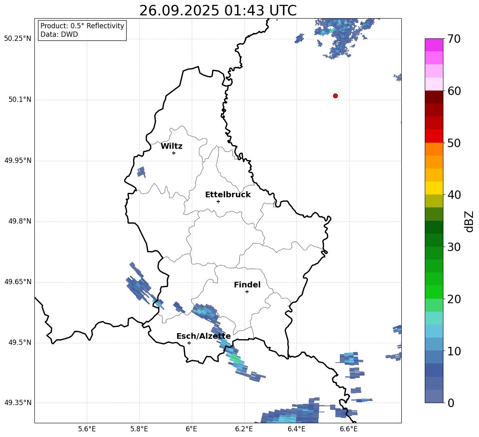
Task: Click the Ettelbruck label
Action: click(x=228, y=195)
